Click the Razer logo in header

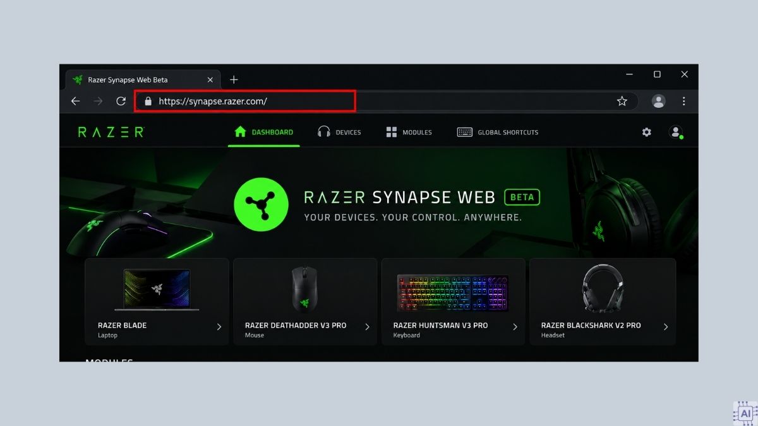click(111, 132)
